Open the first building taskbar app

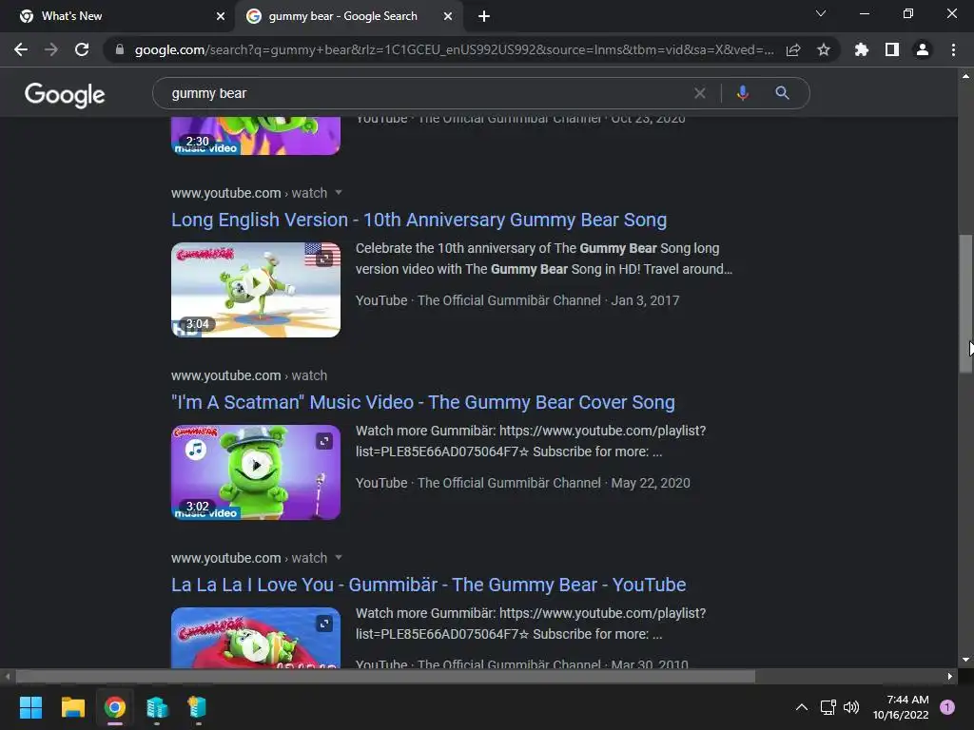(x=157, y=707)
